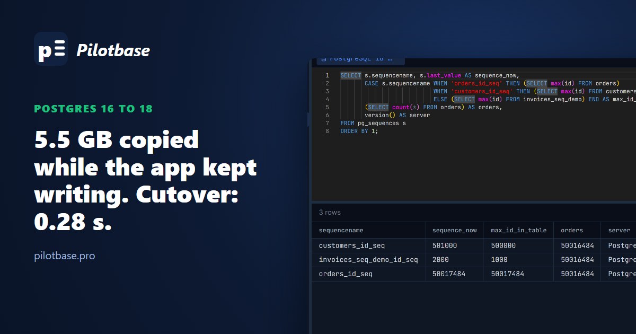Sort by the sequence_now column header
This screenshot has height=334, width=636.
454,230
